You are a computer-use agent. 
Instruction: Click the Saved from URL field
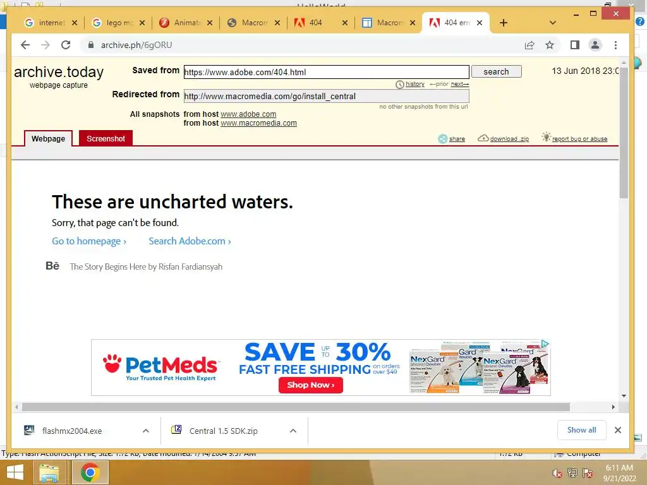tap(327, 72)
